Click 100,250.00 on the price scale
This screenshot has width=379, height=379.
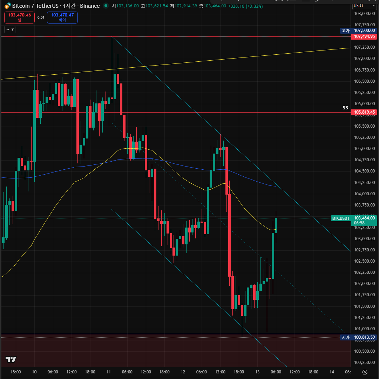coord(364,362)
